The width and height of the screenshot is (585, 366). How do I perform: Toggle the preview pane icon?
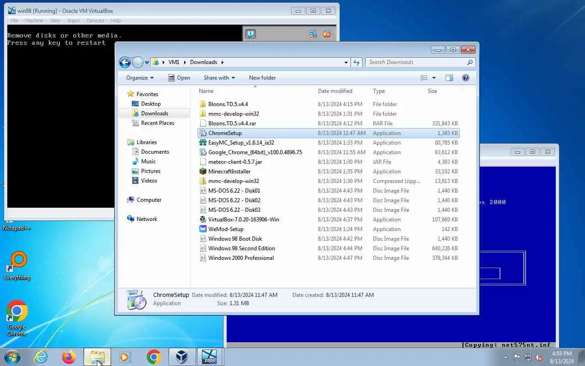coord(449,78)
